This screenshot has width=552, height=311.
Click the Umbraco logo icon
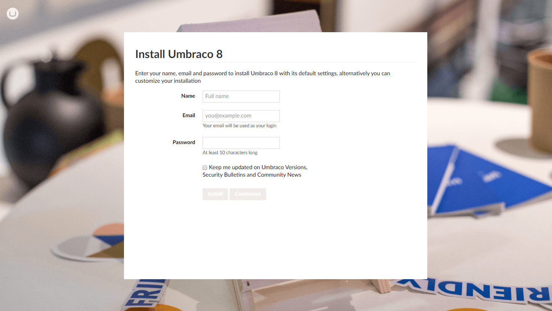[x=13, y=14]
